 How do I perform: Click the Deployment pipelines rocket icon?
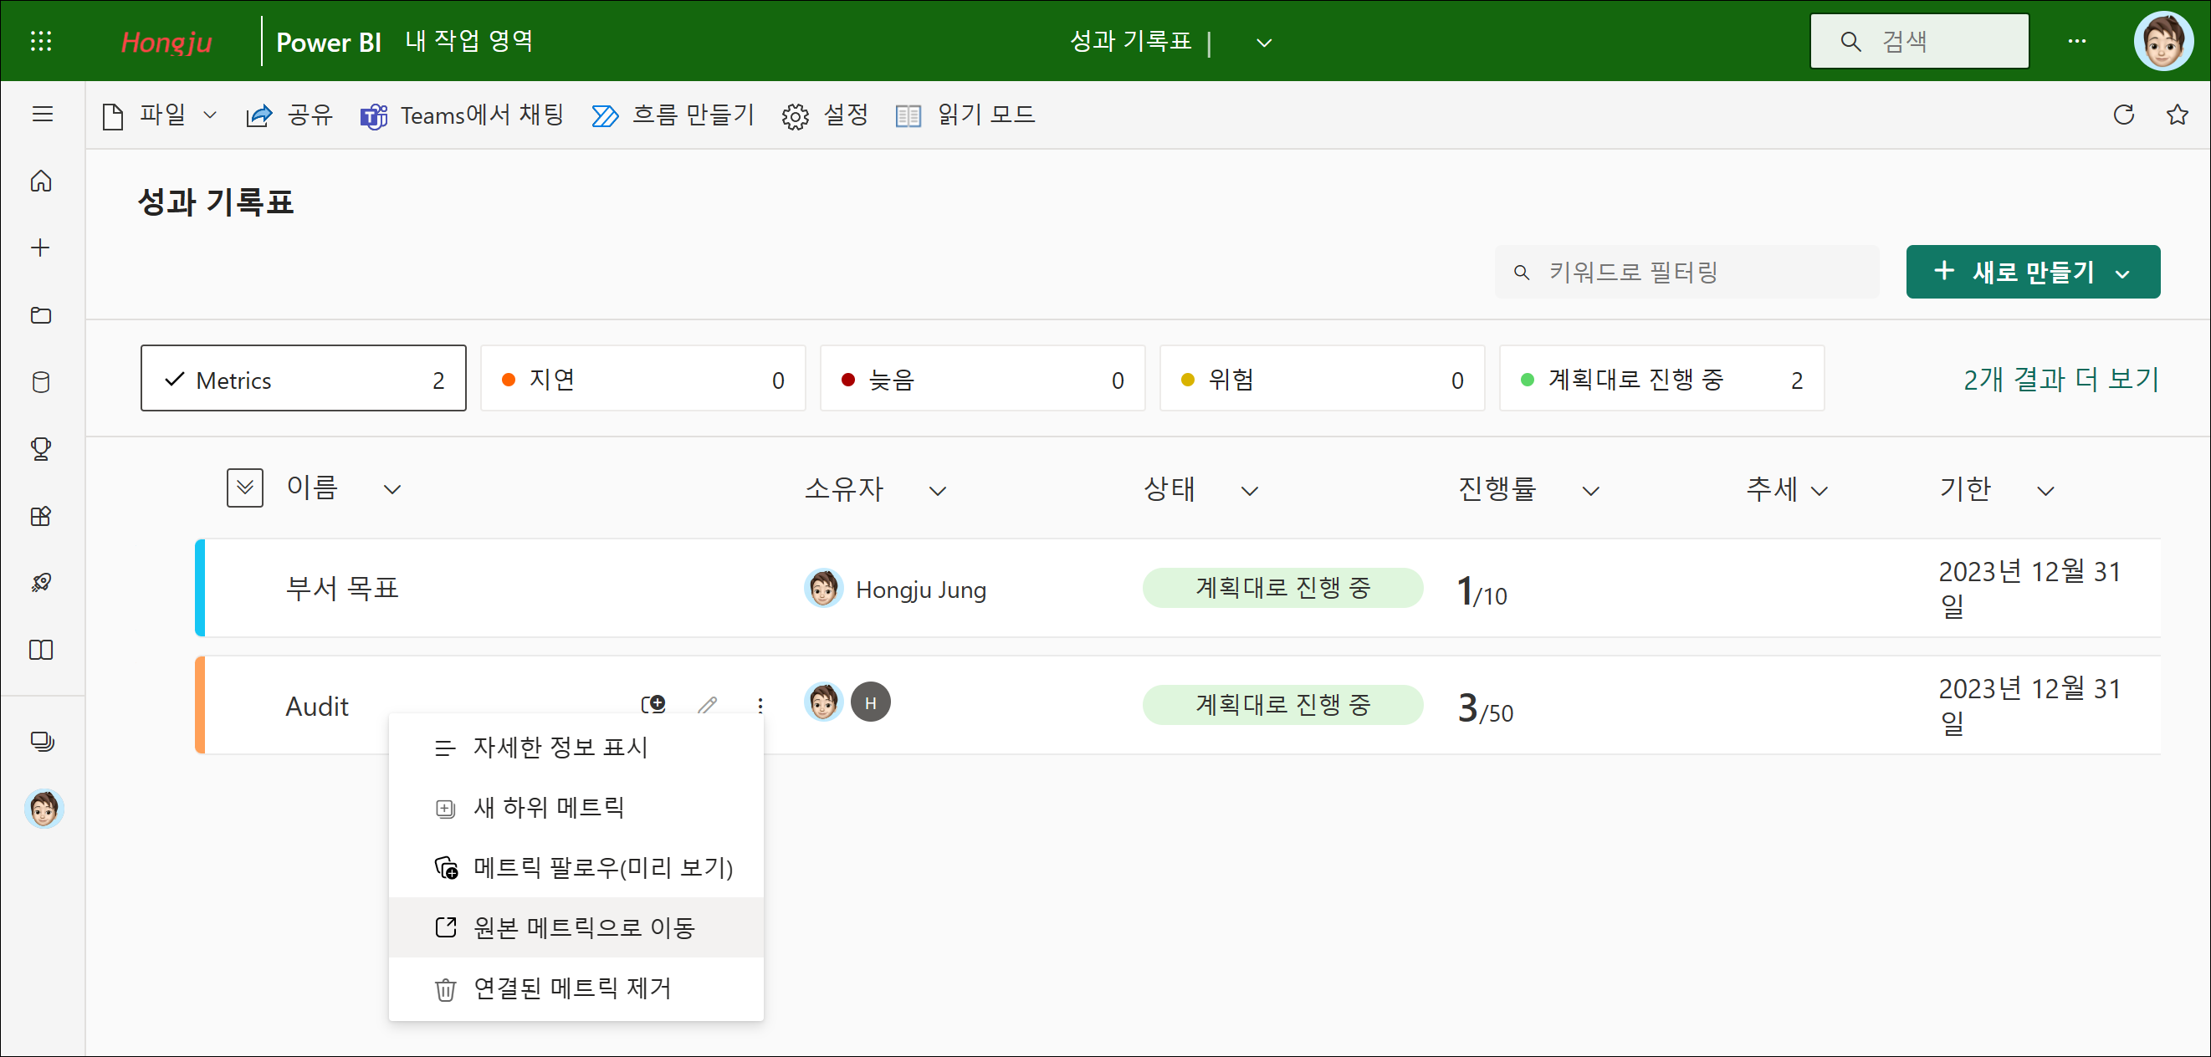pos(40,583)
